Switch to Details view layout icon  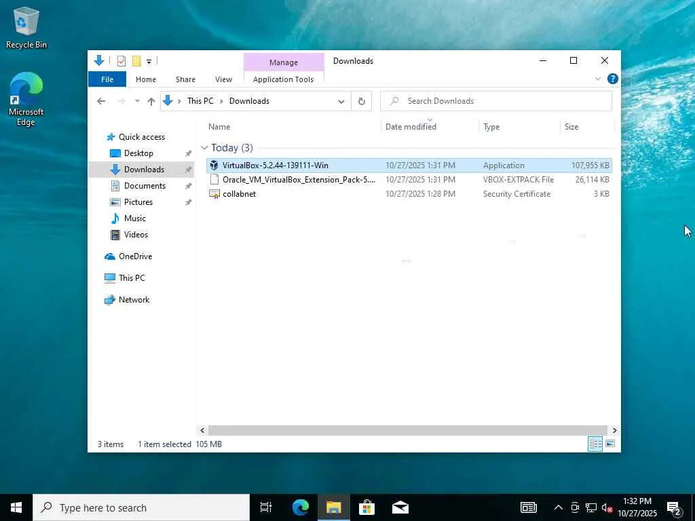click(595, 444)
